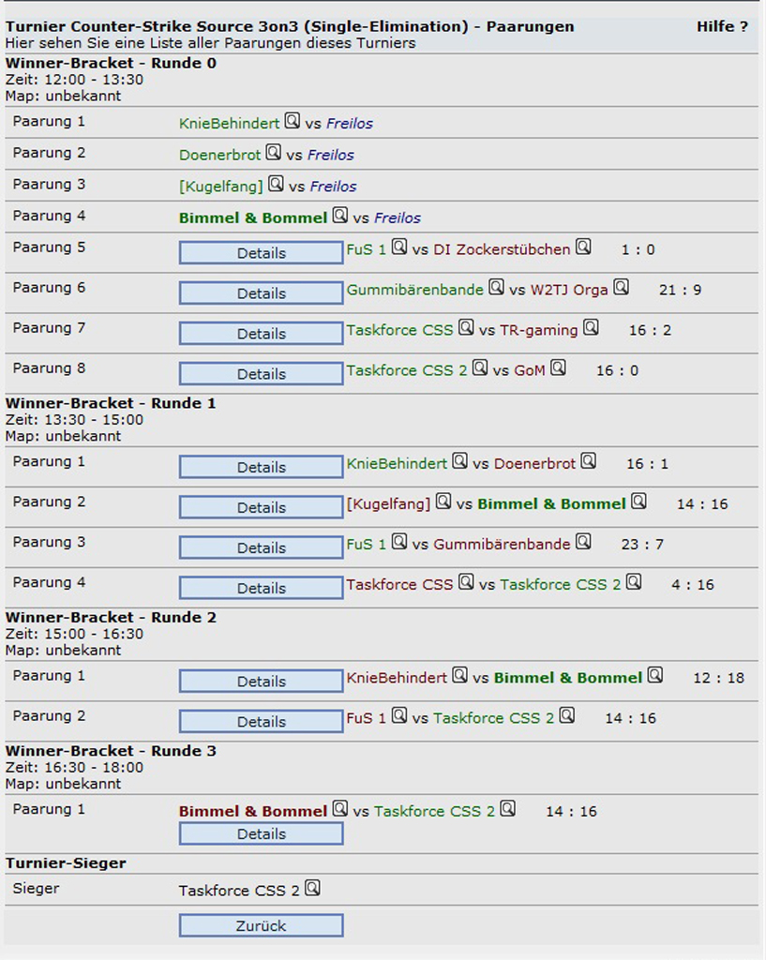
Task: Click W2TJ Orga team name
Action: (x=569, y=291)
